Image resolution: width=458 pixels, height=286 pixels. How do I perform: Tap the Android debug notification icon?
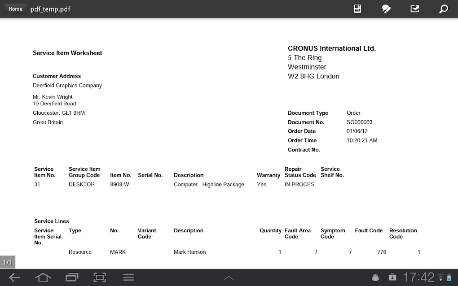[x=376, y=277]
